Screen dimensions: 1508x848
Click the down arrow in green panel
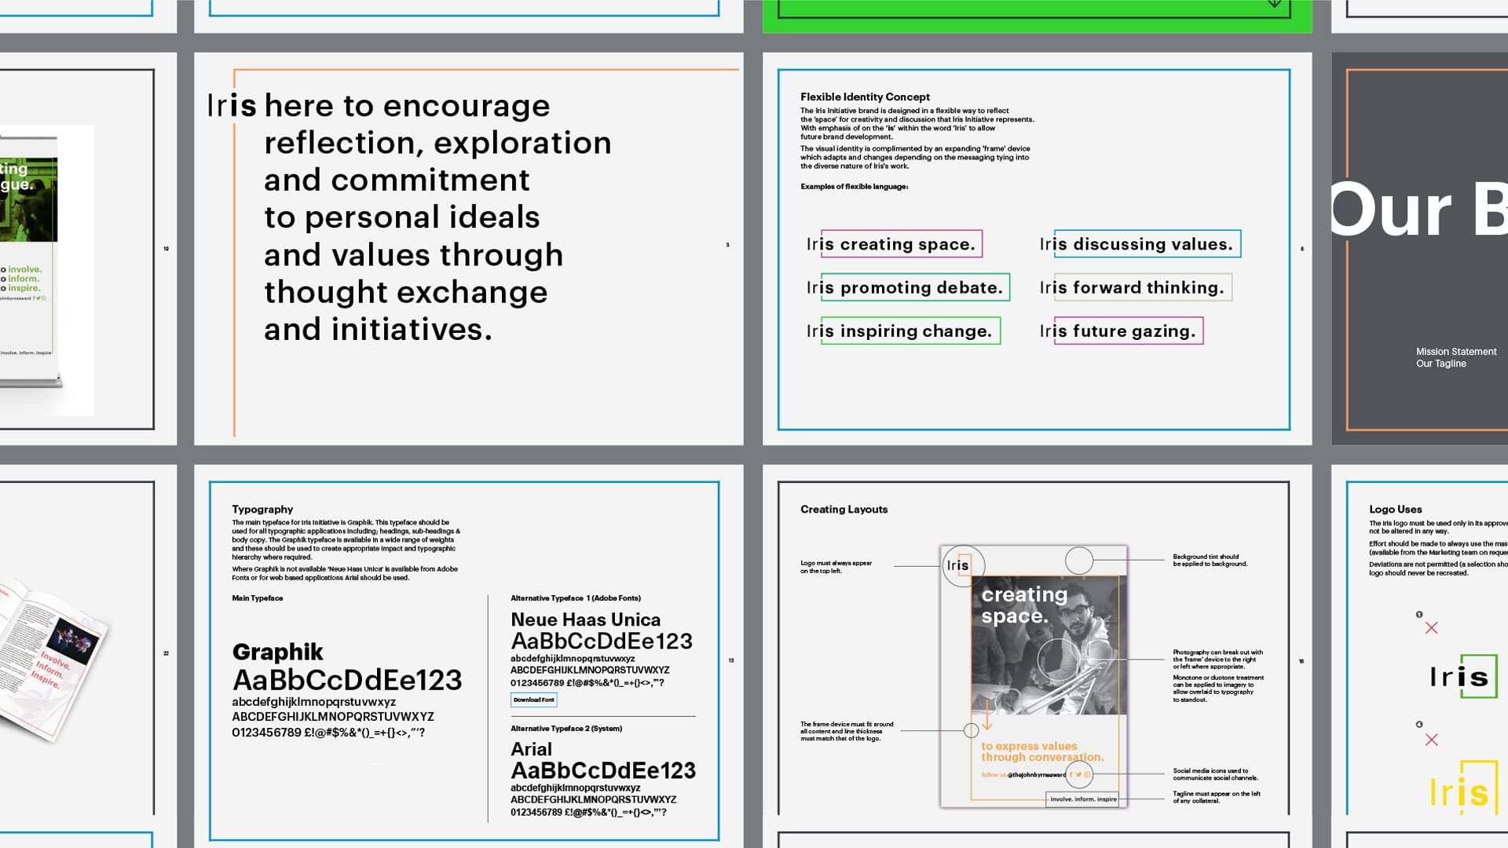[1274, 5]
